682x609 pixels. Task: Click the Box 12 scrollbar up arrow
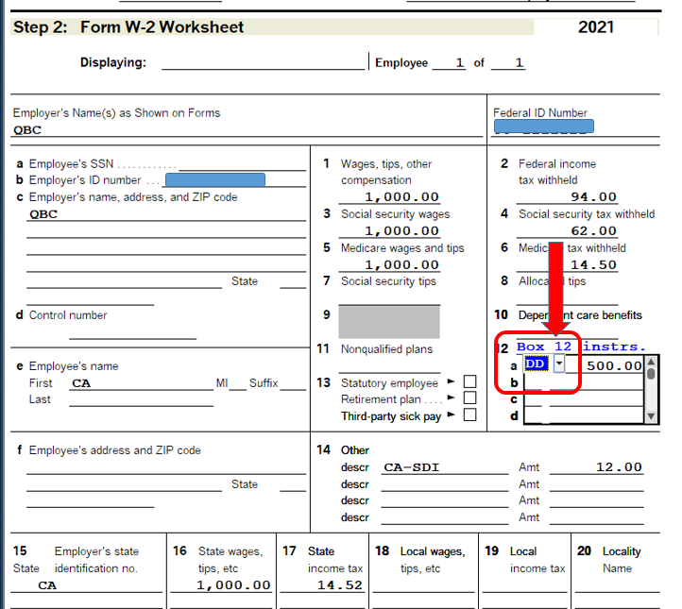651,363
